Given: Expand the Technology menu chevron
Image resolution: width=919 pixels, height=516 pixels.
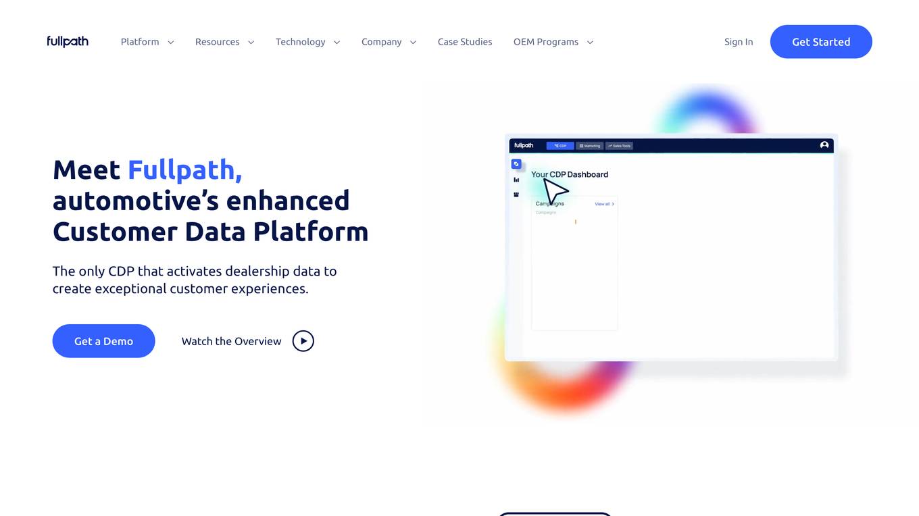Looking at the screenshot, I should pos(337,42).
